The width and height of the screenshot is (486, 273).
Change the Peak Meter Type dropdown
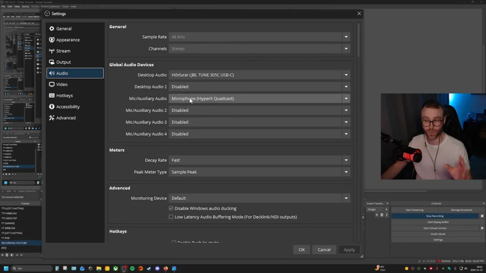point(259,172)
